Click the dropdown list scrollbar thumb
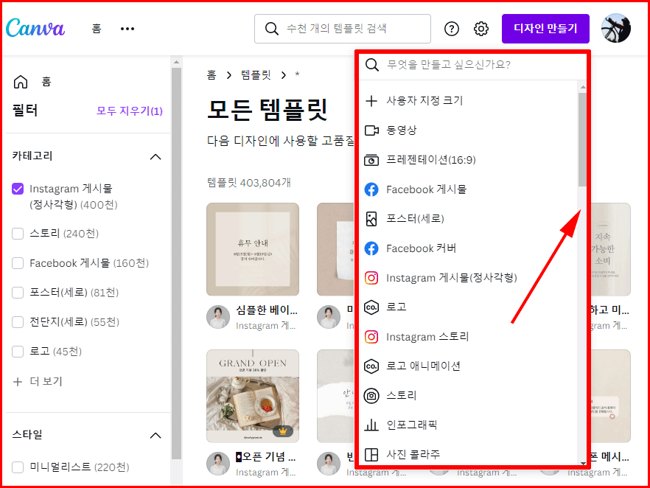The height and width of the screenshot is (488, 650). pos(582,139)
